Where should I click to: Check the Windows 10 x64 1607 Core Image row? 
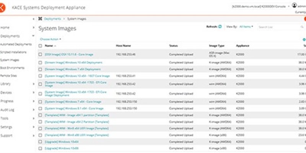coord(40,76)
